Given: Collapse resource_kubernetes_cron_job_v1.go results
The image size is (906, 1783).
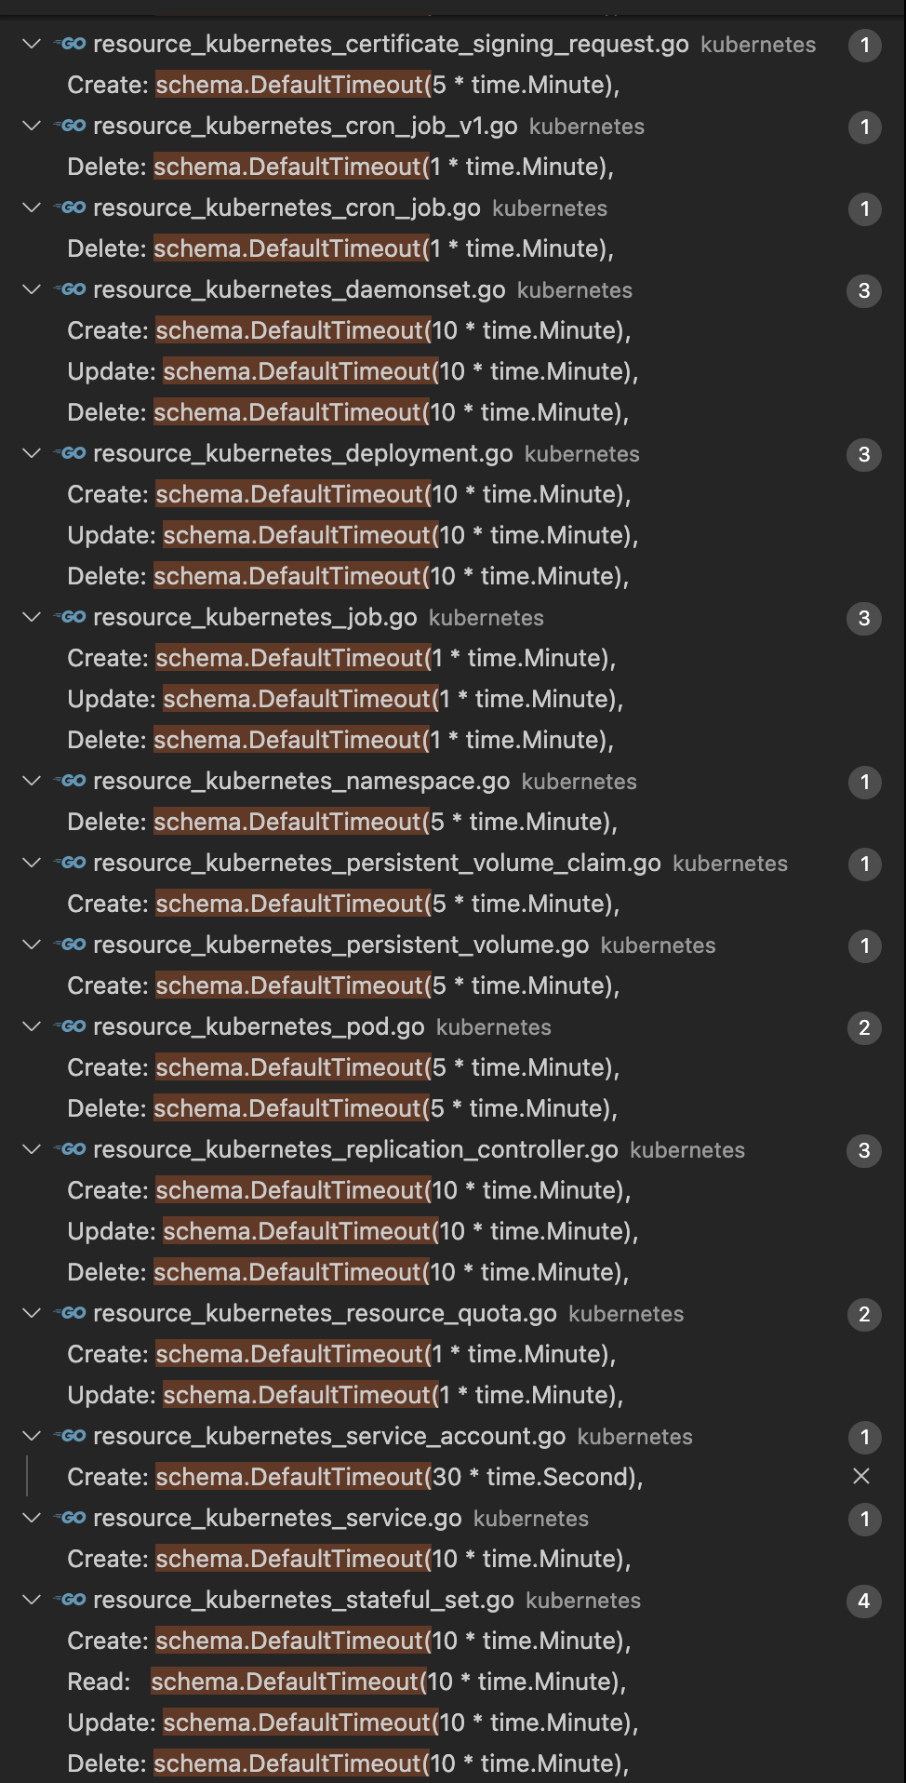Looking at the screenshot, I should tap(32, 126).
